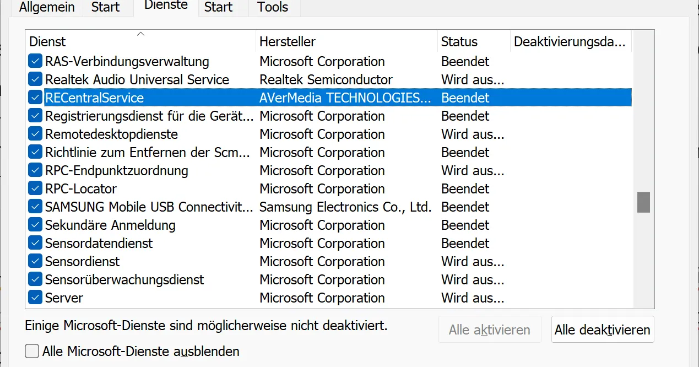Select the Realtek Audio Universal Service row name
This screenshot has height=367, width=699.
pos(137,79)
